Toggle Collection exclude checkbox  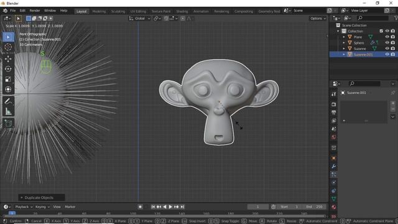381,31
